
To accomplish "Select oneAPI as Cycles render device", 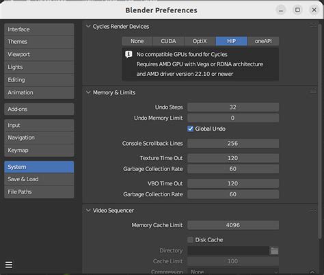I will tap(263, 41).
